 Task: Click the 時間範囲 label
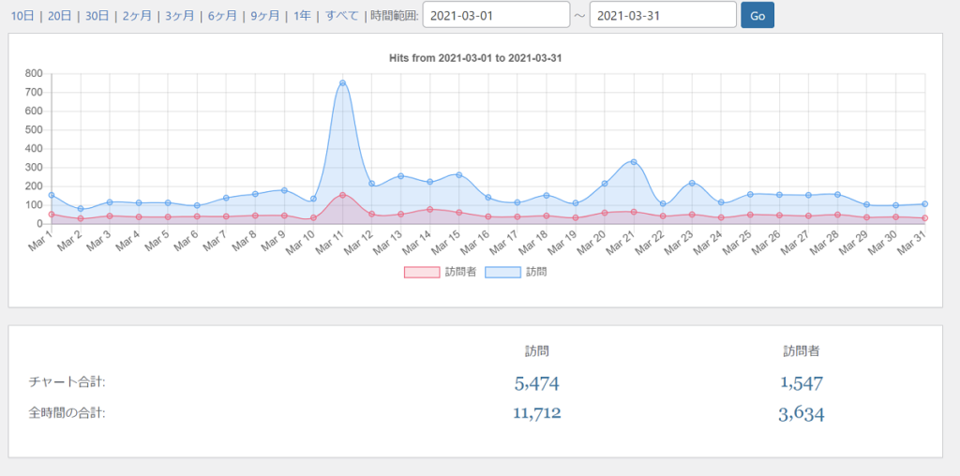click(395, 16)
